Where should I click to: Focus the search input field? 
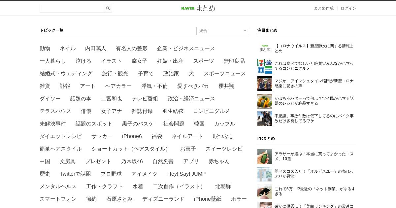pos(72,8)
